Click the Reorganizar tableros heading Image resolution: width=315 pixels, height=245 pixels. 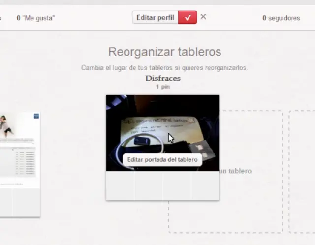164,52
